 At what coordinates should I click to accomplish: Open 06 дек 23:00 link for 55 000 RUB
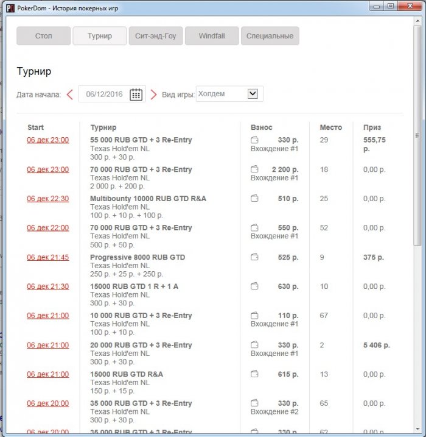48,140
